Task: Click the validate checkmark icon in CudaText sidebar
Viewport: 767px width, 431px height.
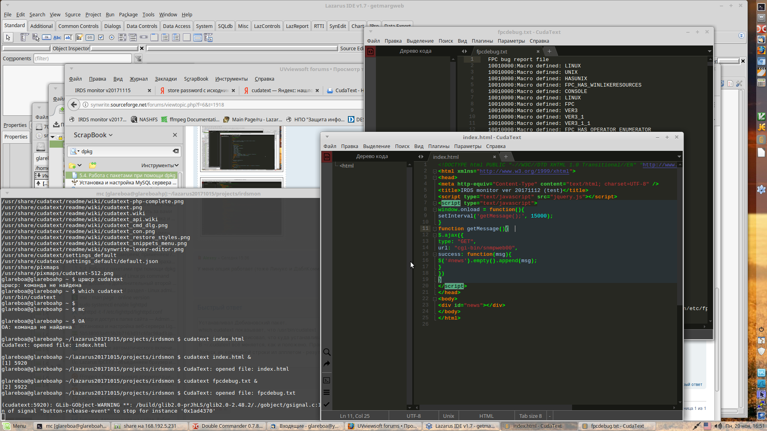Action: [x=327, y=404]
